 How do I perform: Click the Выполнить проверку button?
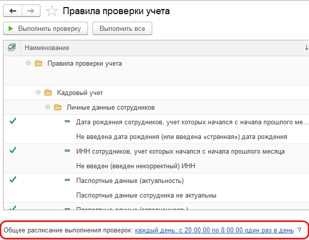click(46, 29)
